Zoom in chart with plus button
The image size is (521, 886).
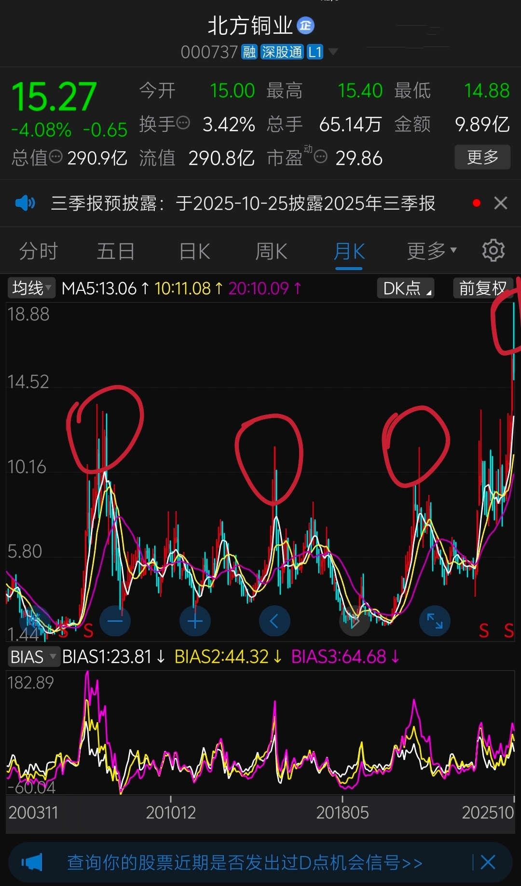click(x=195, y=621)
